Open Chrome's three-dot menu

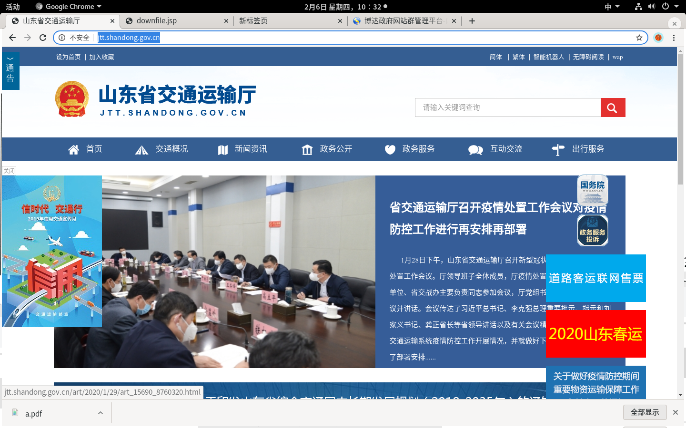[674, 38]
